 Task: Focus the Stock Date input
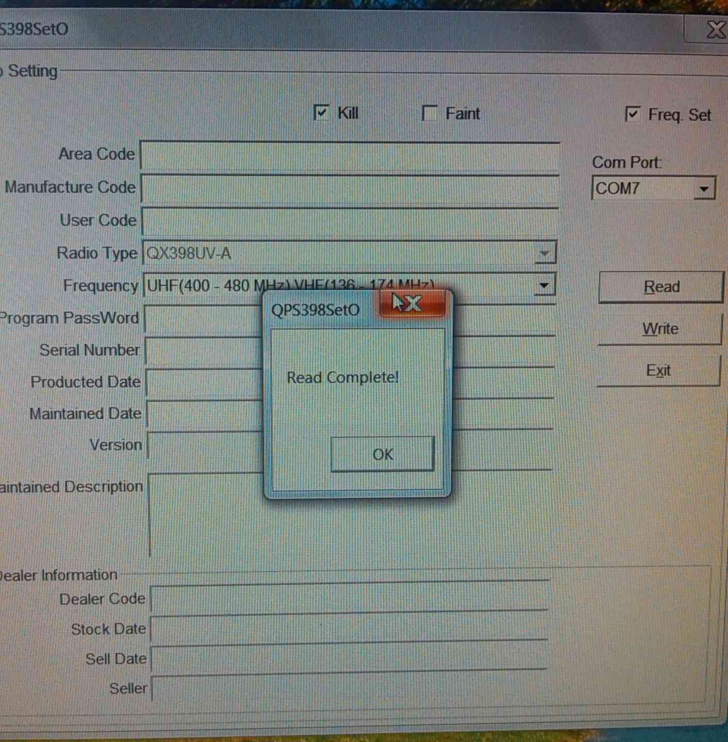pyautogui.click(x=349, y=628)
